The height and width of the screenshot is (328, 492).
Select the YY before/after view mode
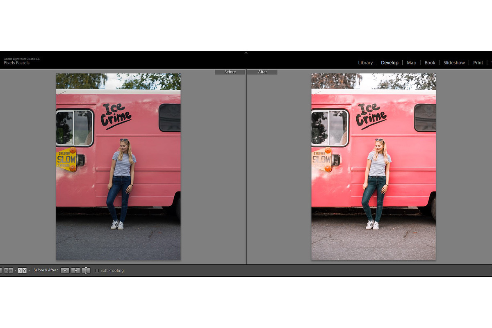point(22,270)
